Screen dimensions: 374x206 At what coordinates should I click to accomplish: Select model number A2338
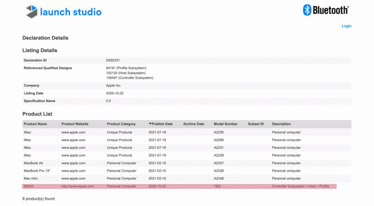(219, 171)
